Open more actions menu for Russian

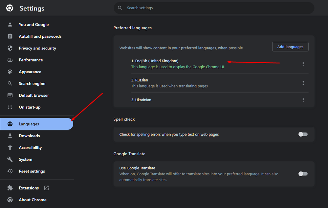tap(303, 83)
